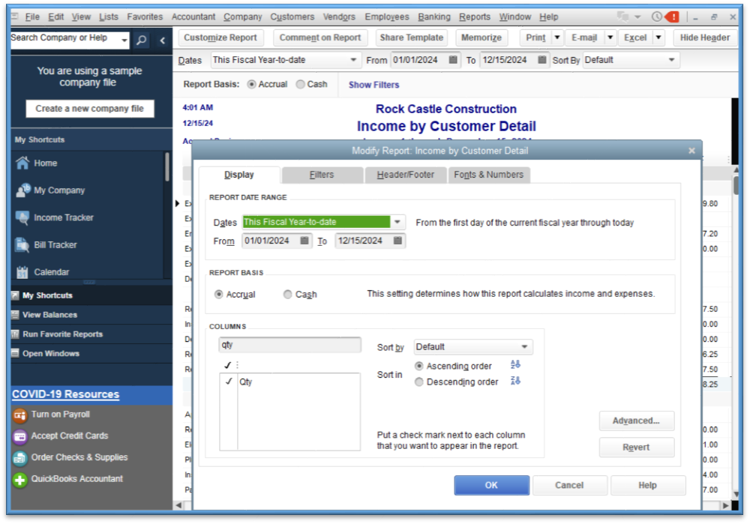Open the Reports menu
The image size is (750, 524).
click(475, 16)
